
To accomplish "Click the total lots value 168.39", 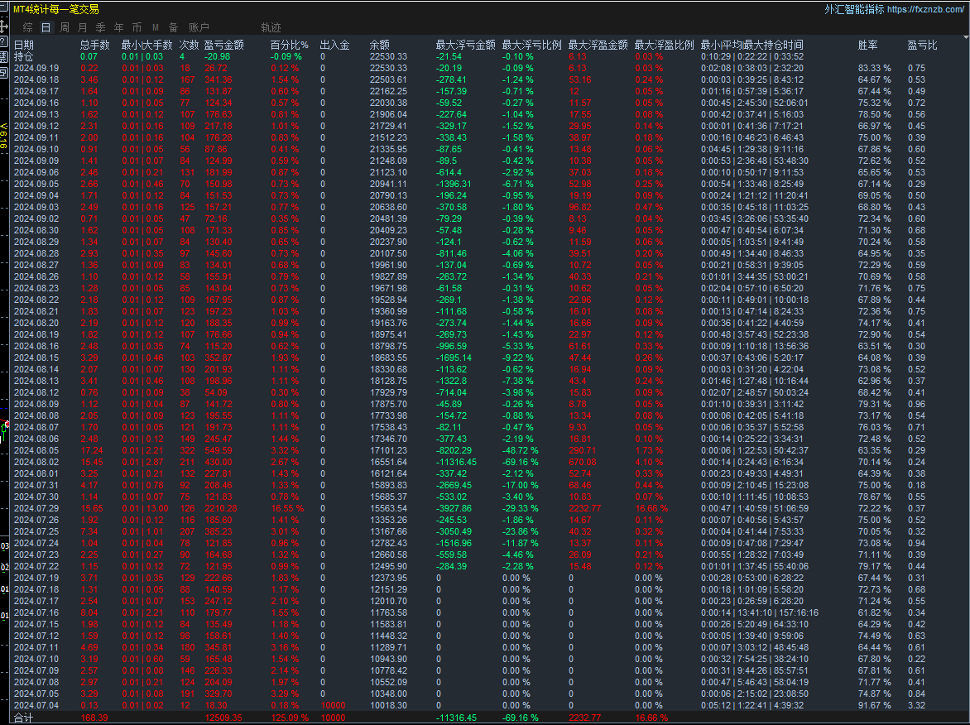I will [94, 718].
